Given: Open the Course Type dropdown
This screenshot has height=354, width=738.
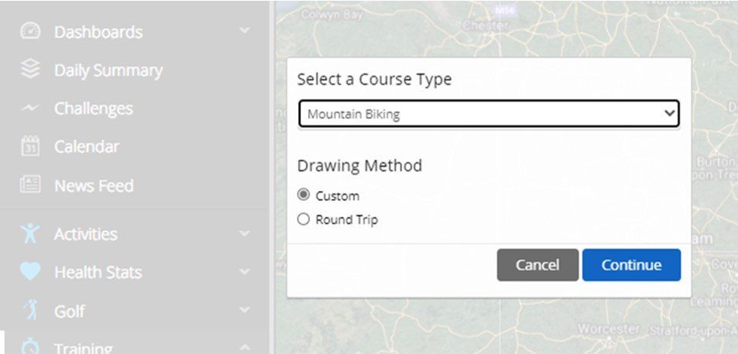Looking at the screenshot, I should [489, 114].
